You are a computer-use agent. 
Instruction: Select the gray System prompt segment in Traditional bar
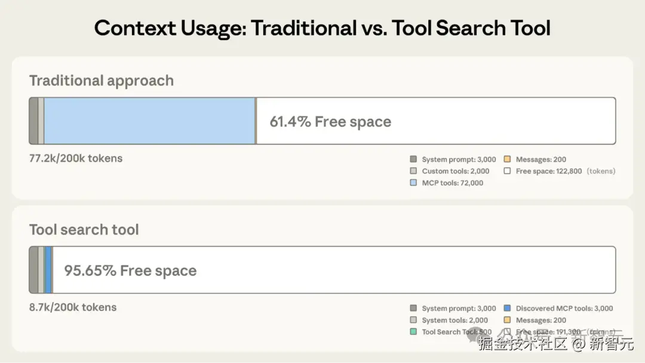(33, 121)
